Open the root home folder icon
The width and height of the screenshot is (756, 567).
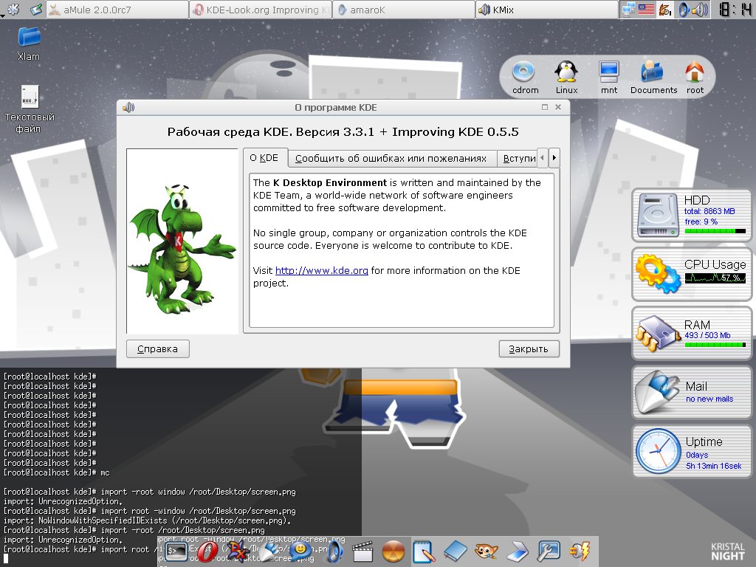coord(695,78)
